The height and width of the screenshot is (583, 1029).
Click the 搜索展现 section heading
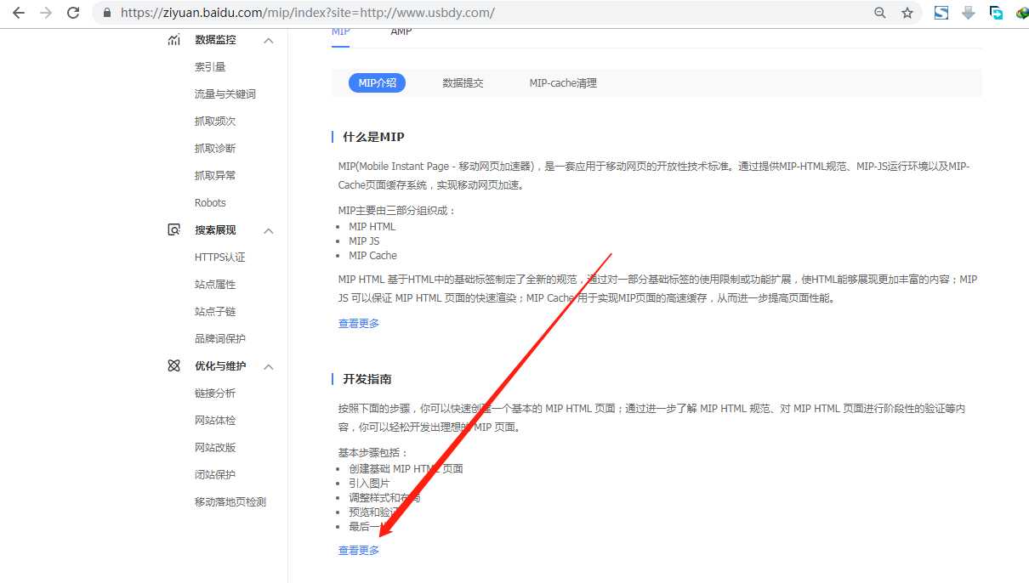tap(215, 230)
